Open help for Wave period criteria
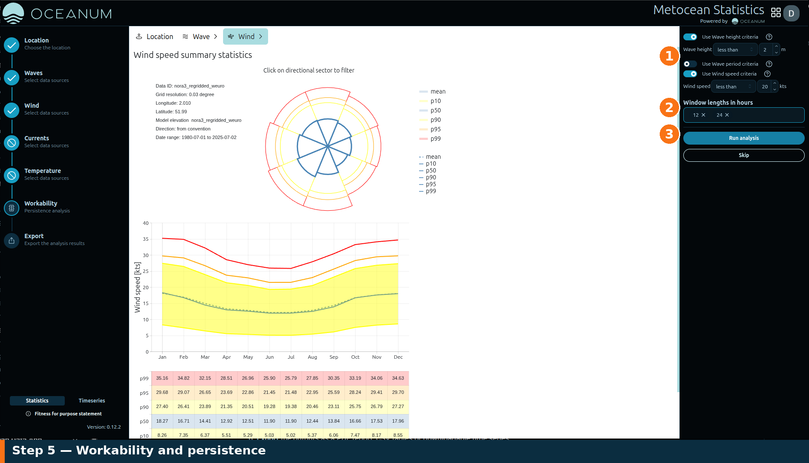This screenshot has height=463, width=809. coord(769,64)
